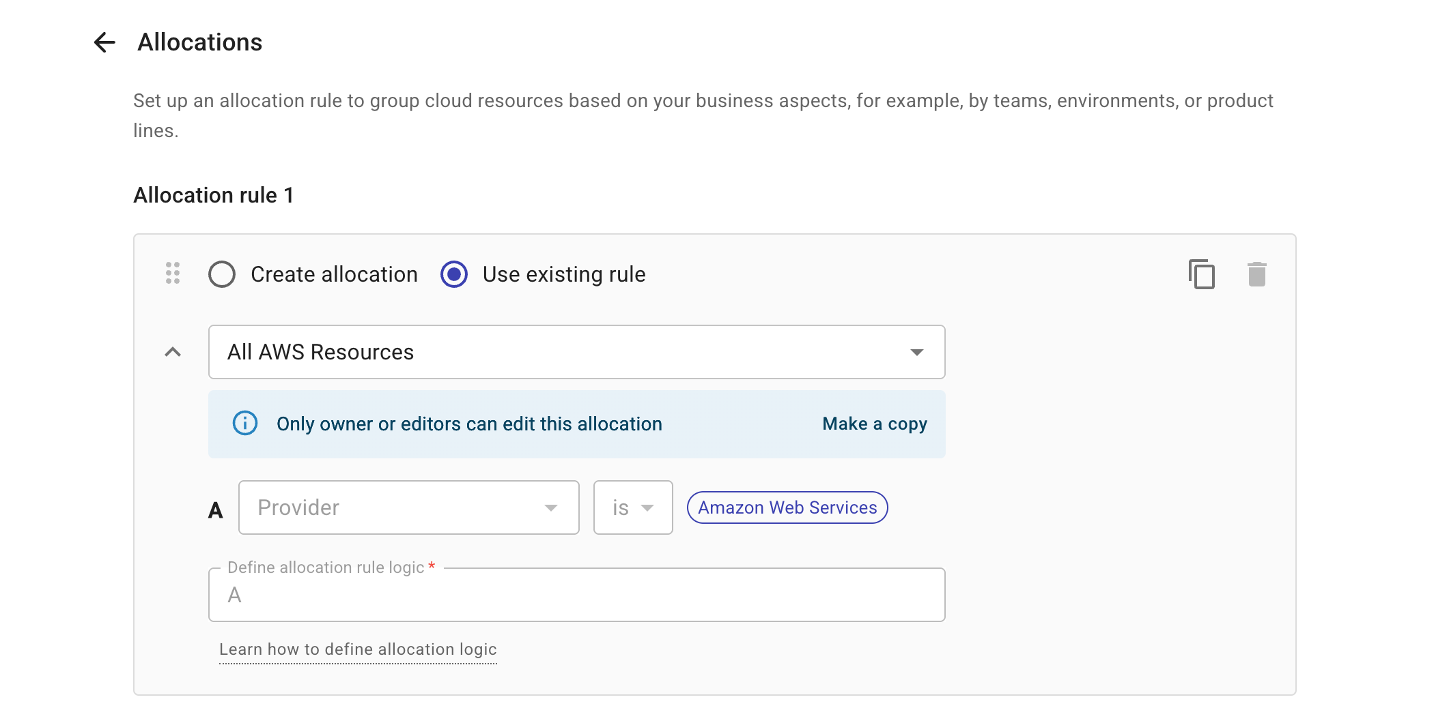Select the Create allocation radio button

(x=222, y=274)
